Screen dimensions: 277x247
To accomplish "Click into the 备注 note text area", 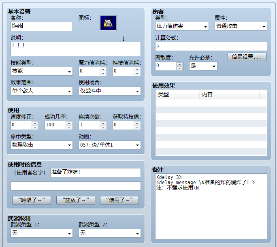I will coord(211,206).
